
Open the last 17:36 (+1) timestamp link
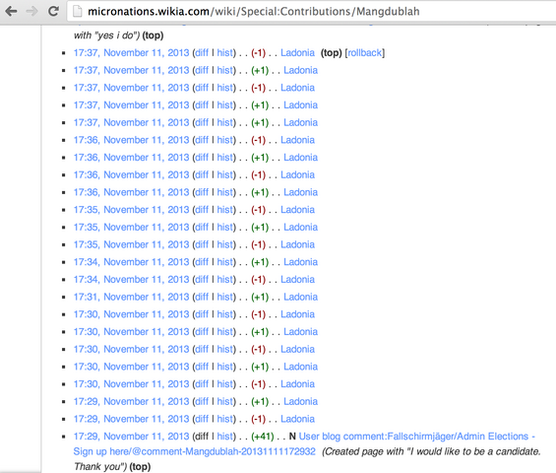click(131, 192)
